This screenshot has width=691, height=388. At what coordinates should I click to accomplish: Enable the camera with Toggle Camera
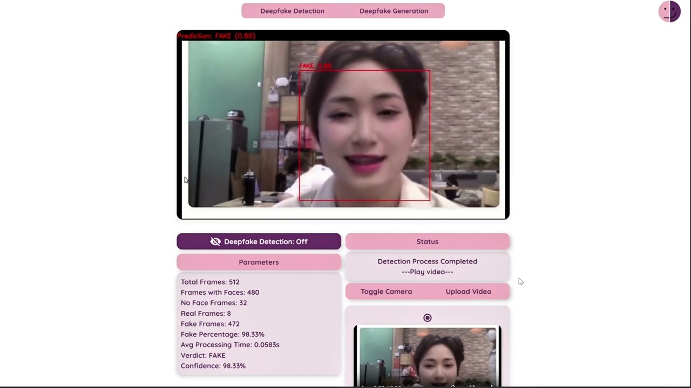[x=386, y=292]
